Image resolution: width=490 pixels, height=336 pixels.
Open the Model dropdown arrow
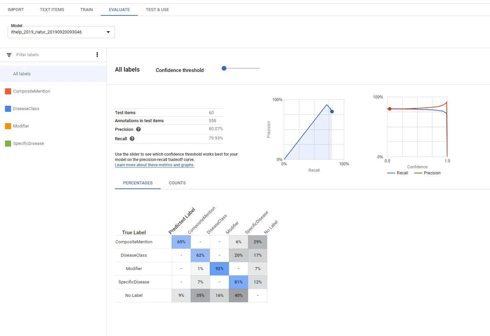click(x=108, y=32)
